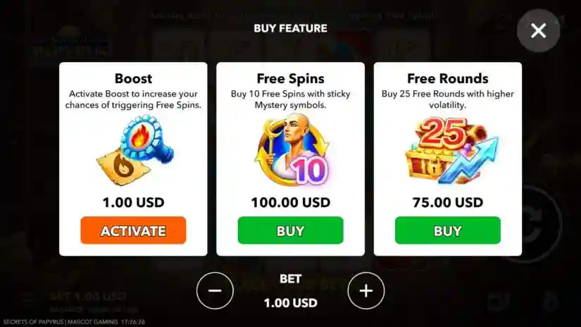
Task: Activate the Boost feature
Action: [133, 230]
